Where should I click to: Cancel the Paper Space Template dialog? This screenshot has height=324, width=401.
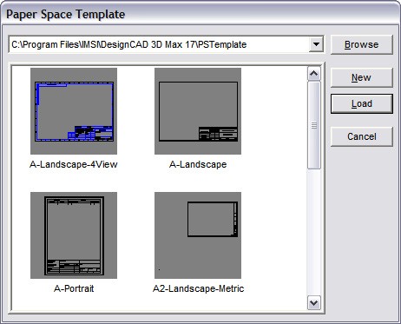(x=362, y=136)
